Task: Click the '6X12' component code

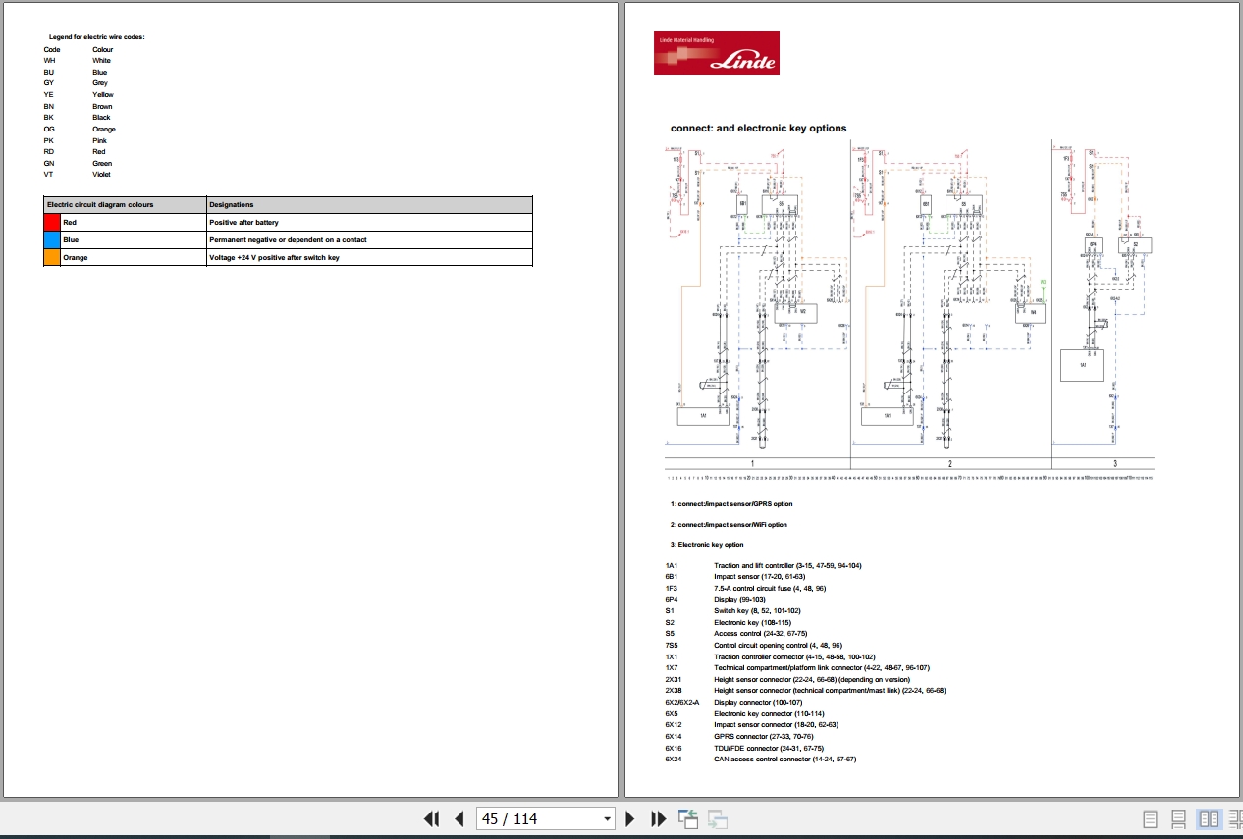Action: click(x=673, y=725)
